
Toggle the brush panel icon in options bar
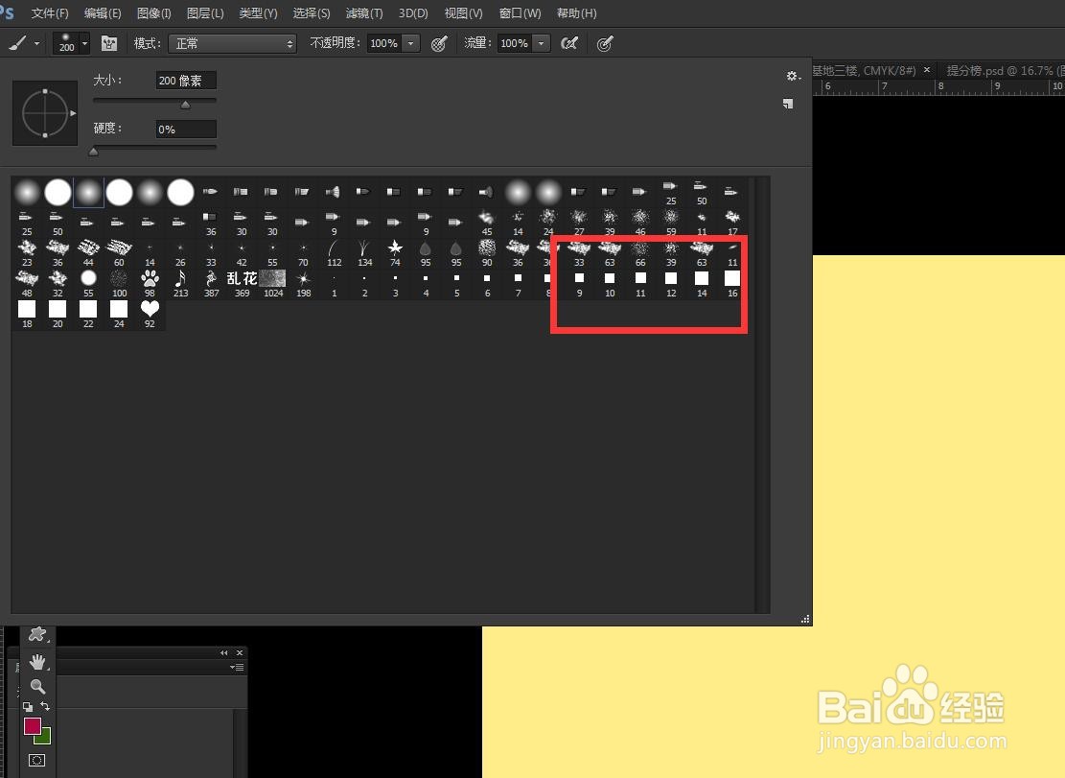pos(108,43)
